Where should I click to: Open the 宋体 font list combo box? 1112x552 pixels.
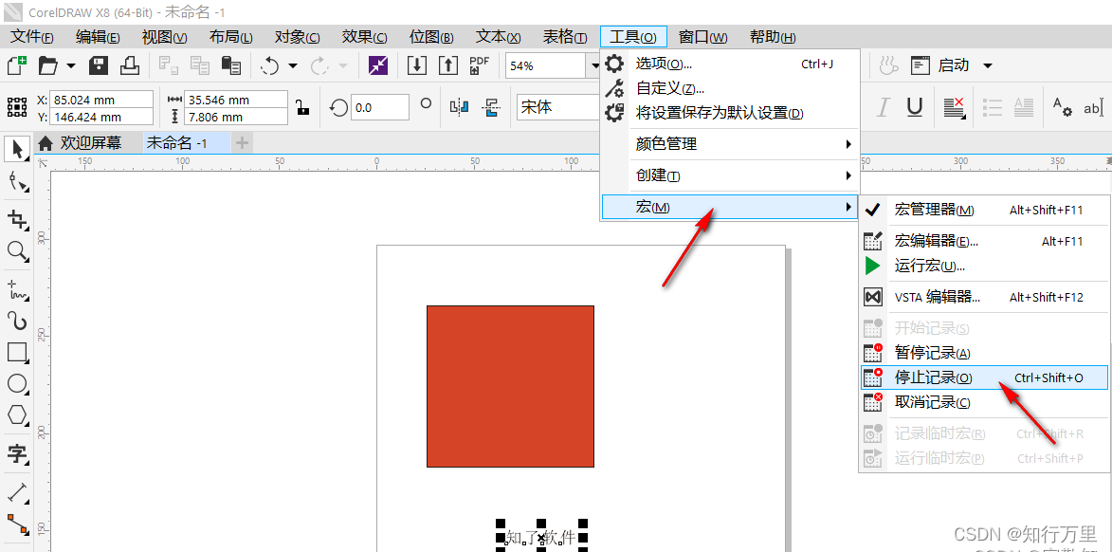558,108
